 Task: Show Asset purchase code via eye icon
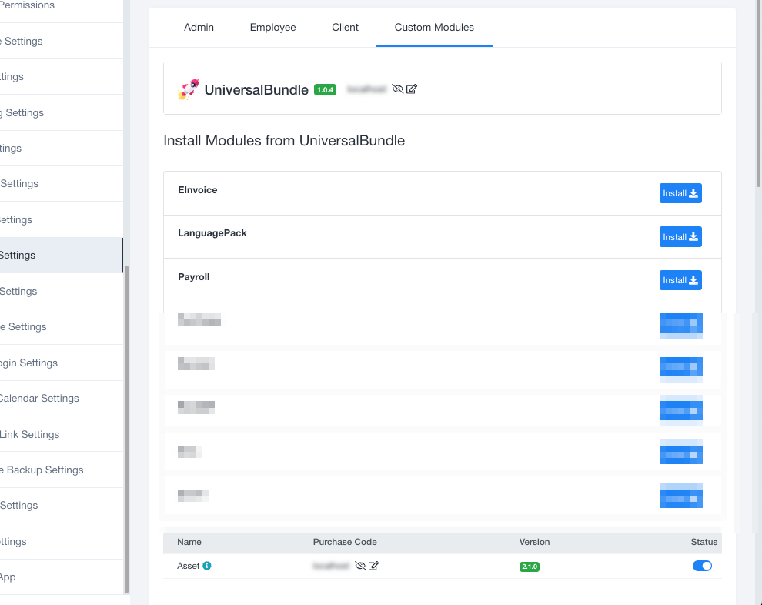359,566
